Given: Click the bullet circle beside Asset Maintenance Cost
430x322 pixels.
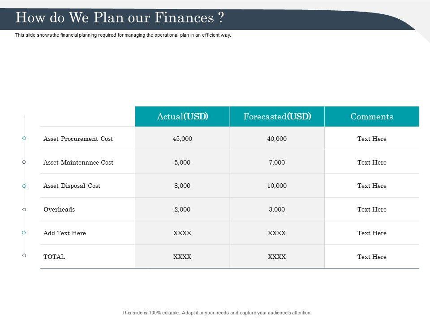Looking at the screenshot, I should point(24,162).
